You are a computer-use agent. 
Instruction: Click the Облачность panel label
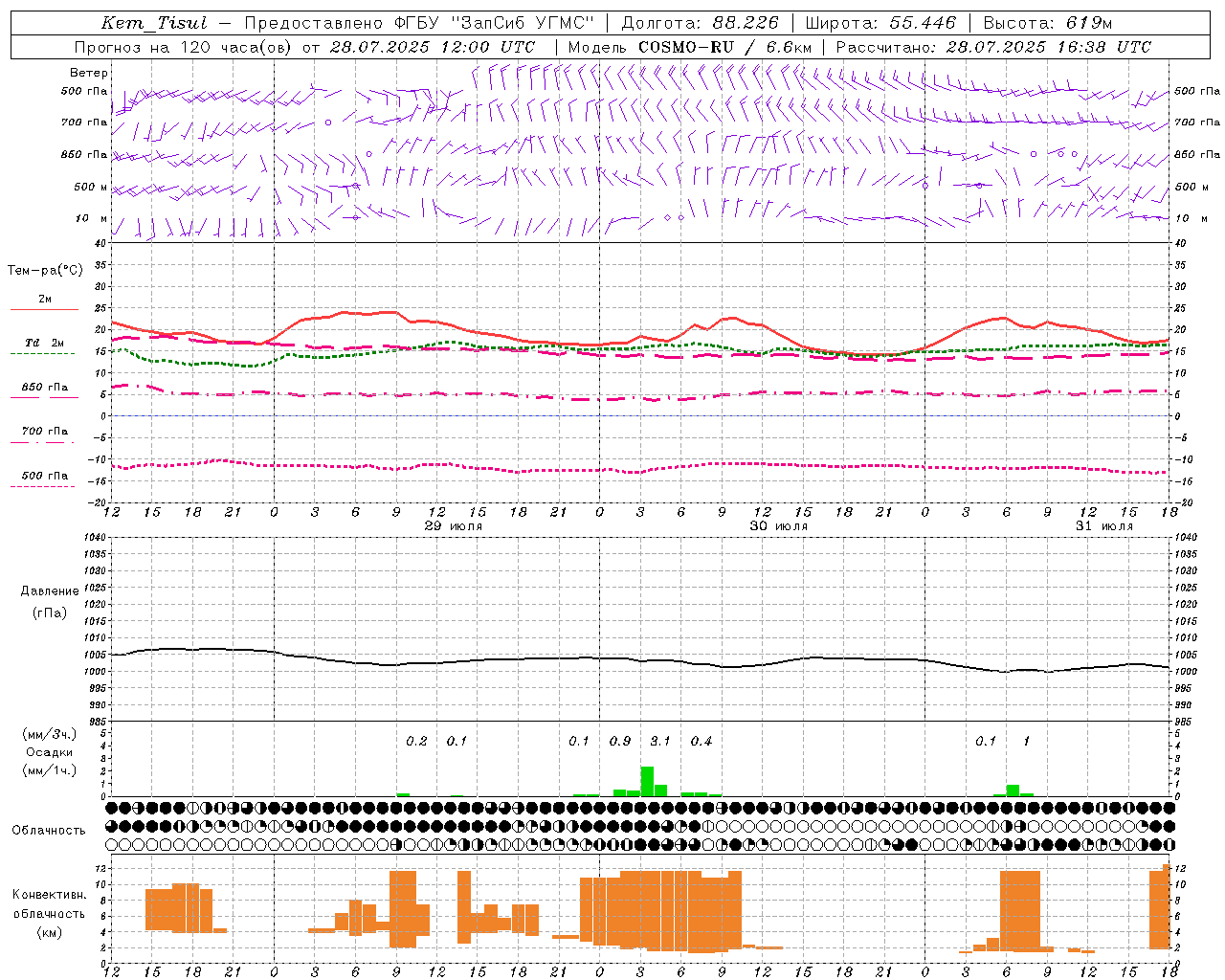tap(49, 831)
